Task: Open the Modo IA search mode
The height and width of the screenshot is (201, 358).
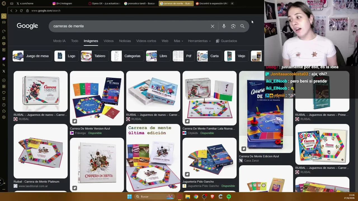Action: 59,41
